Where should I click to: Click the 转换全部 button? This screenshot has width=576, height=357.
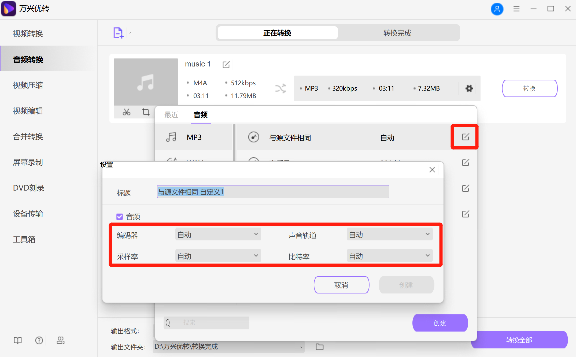coord(519,340)
